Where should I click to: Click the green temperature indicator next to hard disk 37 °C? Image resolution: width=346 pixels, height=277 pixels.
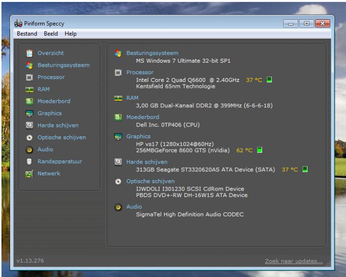[305, 169]
